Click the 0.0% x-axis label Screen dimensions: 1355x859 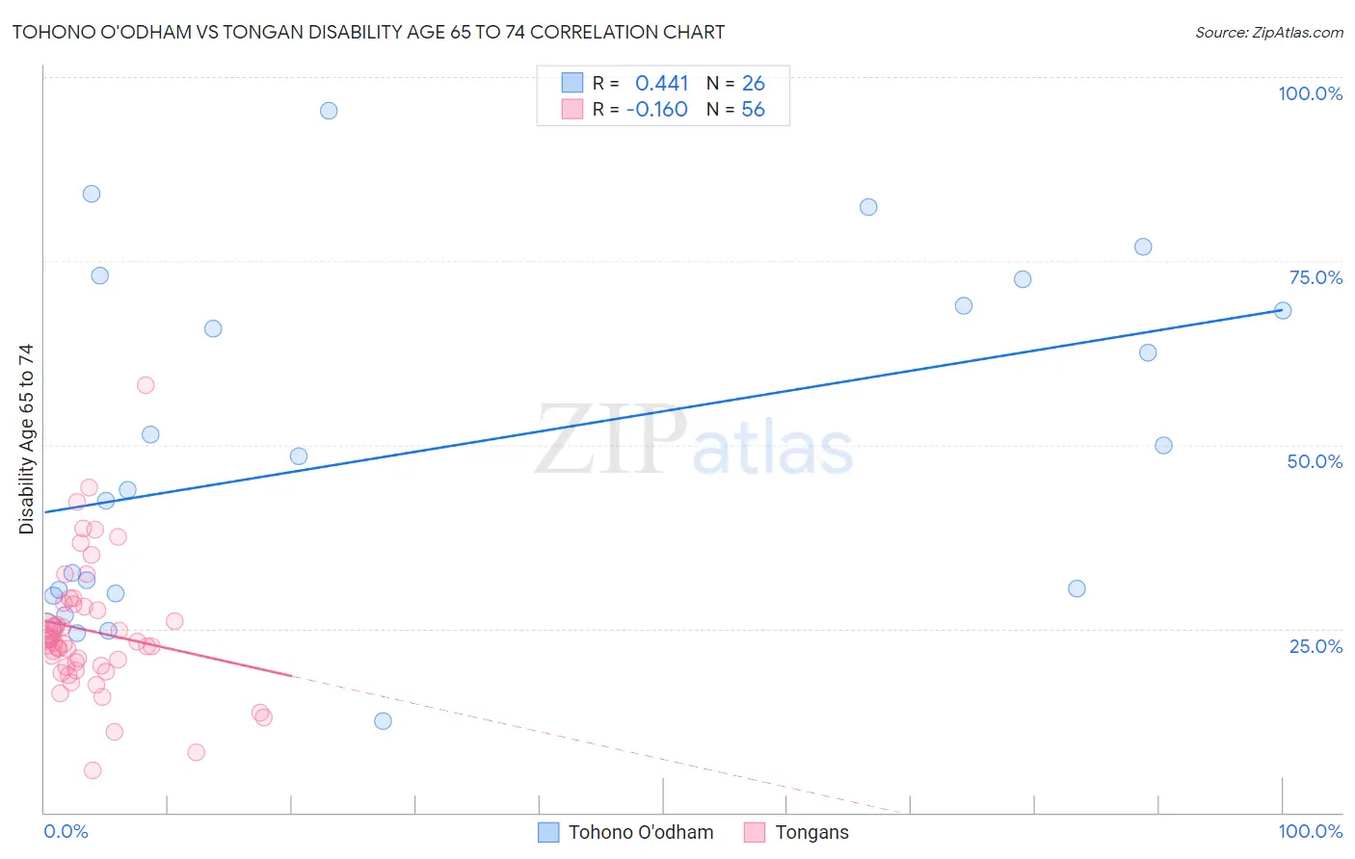[x=66, y=831]
